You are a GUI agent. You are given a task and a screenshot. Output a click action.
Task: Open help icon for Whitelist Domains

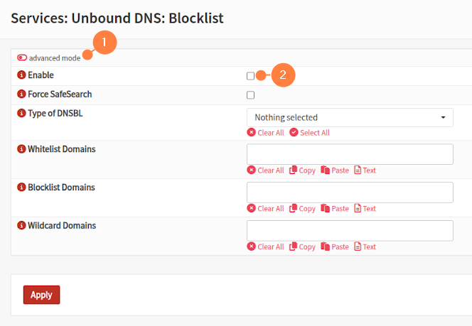tap(21, 149)
